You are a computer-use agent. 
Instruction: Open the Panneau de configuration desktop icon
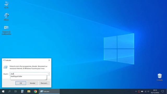point(6,30)
